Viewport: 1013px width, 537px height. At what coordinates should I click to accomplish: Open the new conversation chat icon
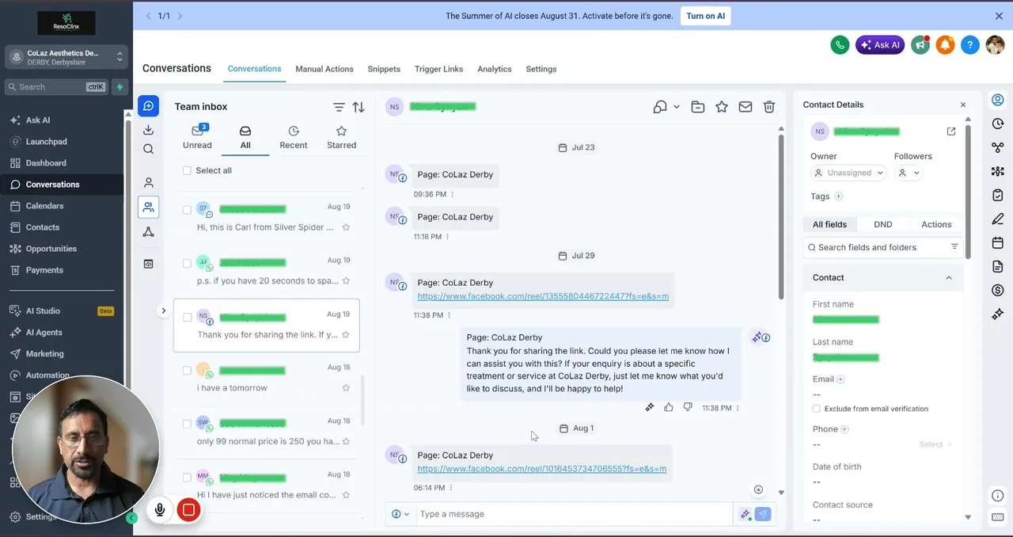point(148,106)
